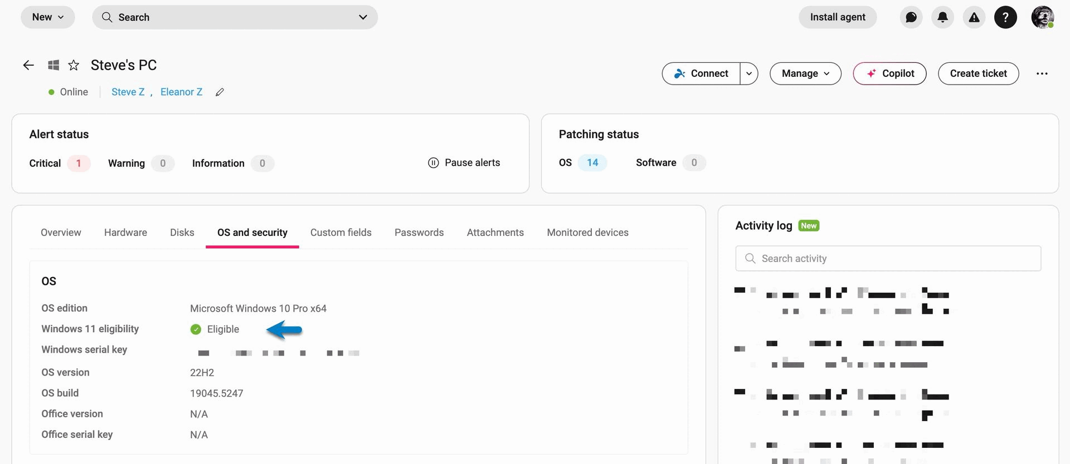Open the Passwords tab

click(x=419, y=233)
